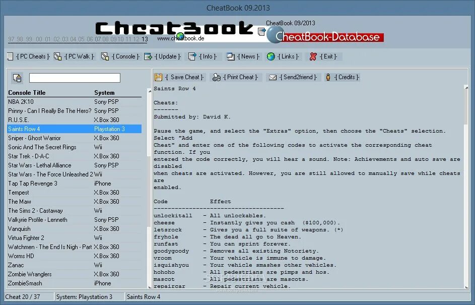Image resolution: width=475 pixels, height=305 pixels.
Task: Click the News toolbar icon
Action: (231, 56)
